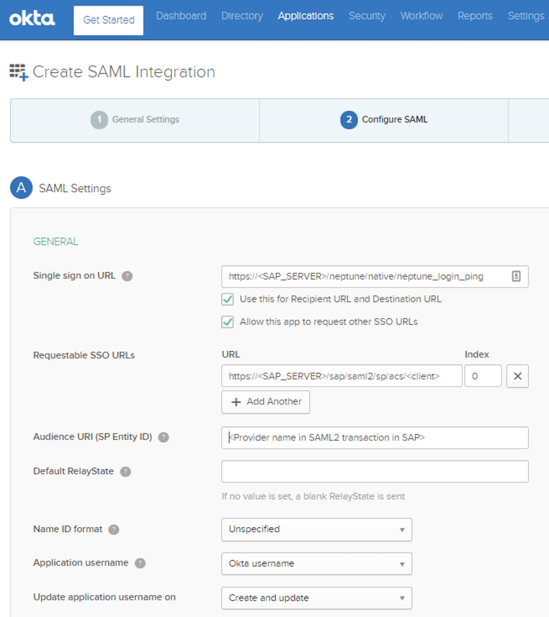This screenshot has width=549, height=617.
Task: Click the Add Another button
Action: point(265,402)
